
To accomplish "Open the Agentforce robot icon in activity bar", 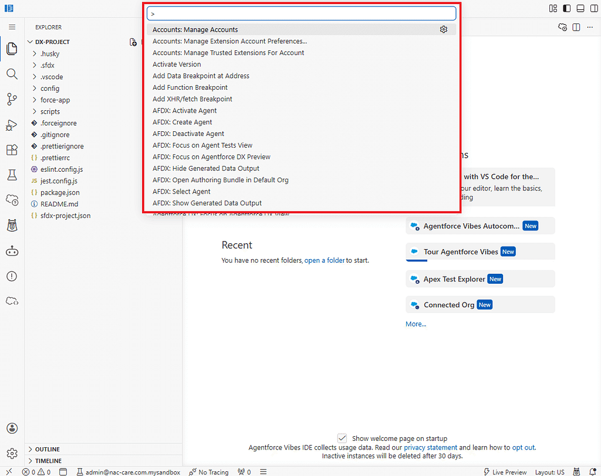I will pyautogui.click(x=12, y=251).
